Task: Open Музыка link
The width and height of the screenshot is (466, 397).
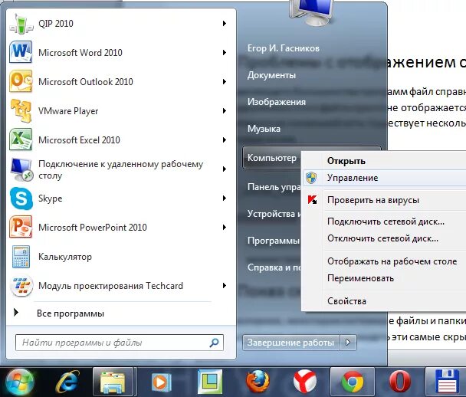Action: pos(264,129)
